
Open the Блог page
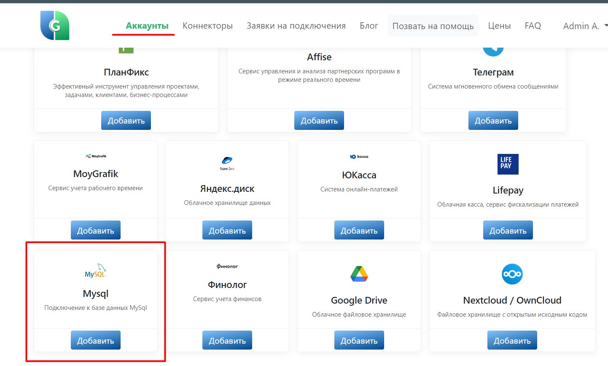(x=369, y=26)
